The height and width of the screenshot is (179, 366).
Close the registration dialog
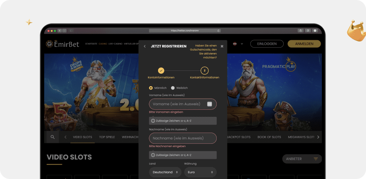click(222, 46)
